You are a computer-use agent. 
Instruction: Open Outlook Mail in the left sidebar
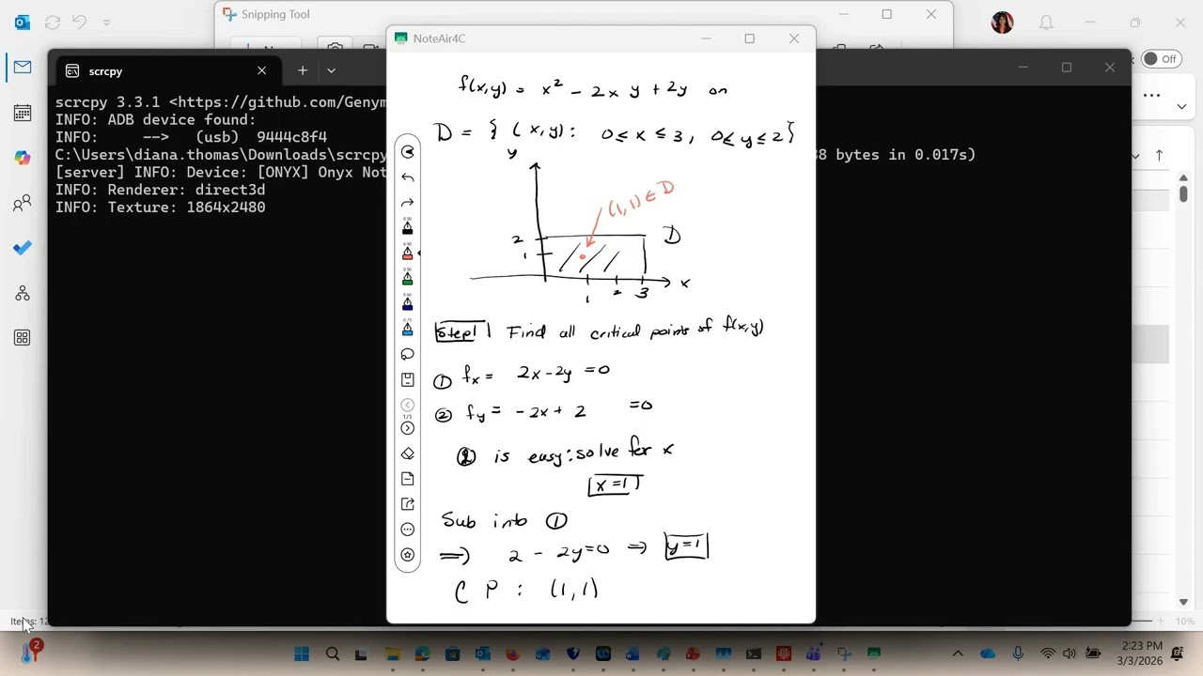(23, 68)
